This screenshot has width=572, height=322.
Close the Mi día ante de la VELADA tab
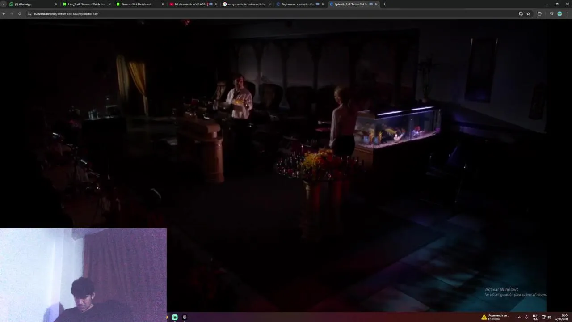216,4
